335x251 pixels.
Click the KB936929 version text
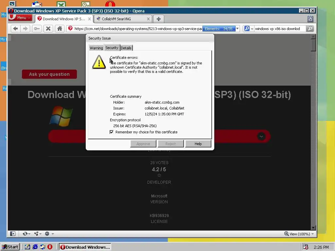(x=159, y=216)
